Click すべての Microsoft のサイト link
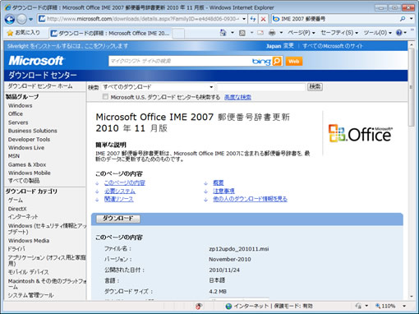This screenshot has height=314, width=419. click(x=333, y=46)
